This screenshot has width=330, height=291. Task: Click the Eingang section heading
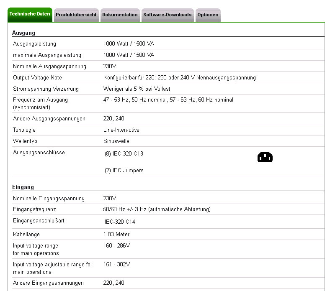pyautogui.click(x=23, y=187)
